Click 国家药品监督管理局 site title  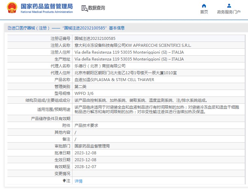pyautogui.click(x=47, y=6)
